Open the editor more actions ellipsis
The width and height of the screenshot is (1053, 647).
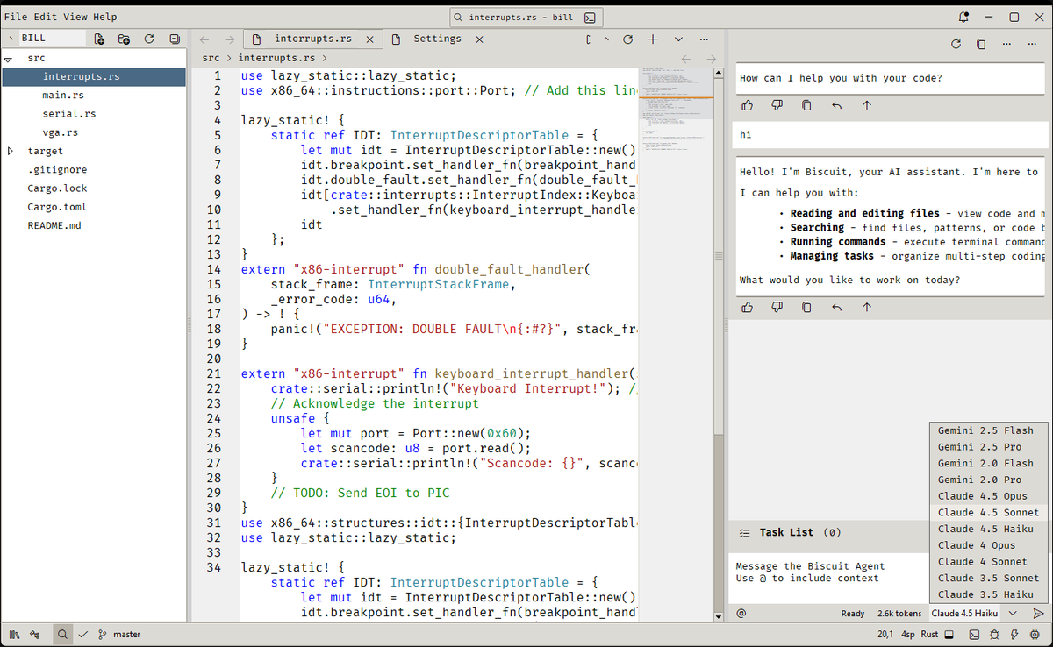(704, 39)
